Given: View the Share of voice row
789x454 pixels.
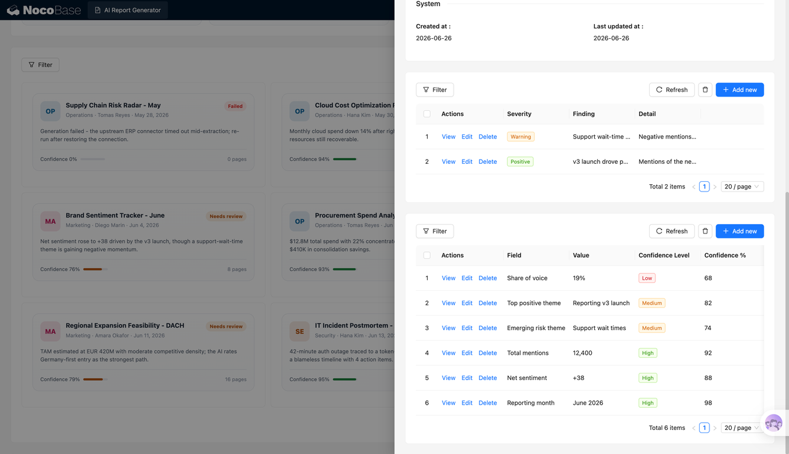Looking at the screenshot, I should pyautogui.click(x=448, y=278).
